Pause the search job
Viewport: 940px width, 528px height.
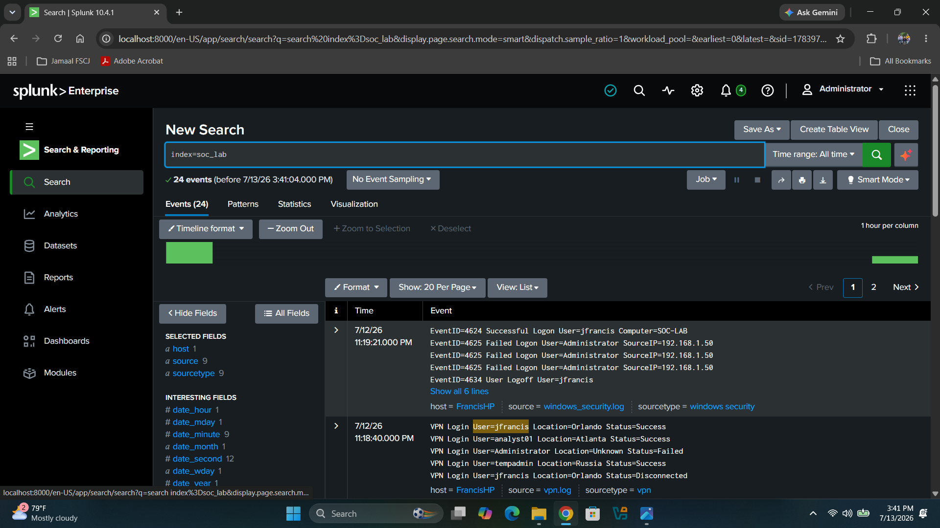coord(737,180)
